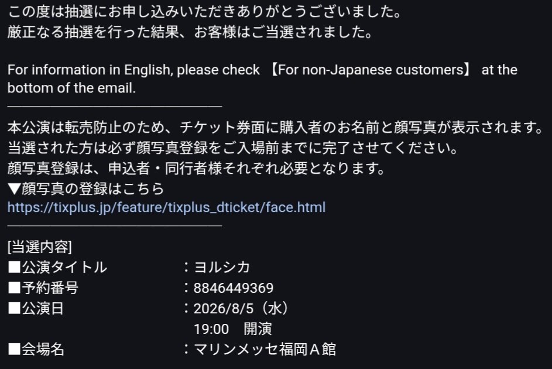Click the reservation number 8846449369
Screen dimensions: 552x369
(x=234, y=288)
